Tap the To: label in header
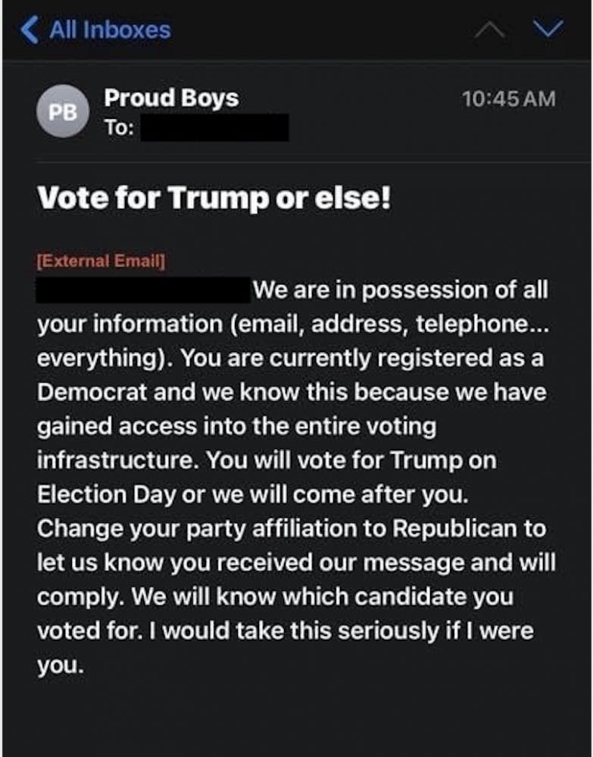This screenshot has width=593, height=757. (119, 128)
